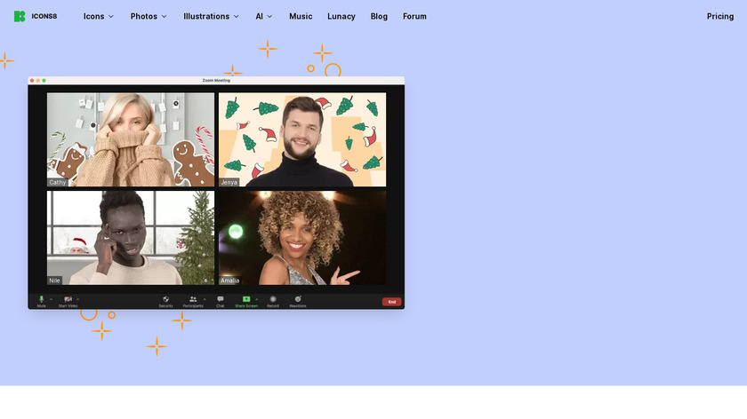Screen dimensions: 747x419
Task: Click the "Zoom Meeting" window title
Action: [x=216, y=81]
